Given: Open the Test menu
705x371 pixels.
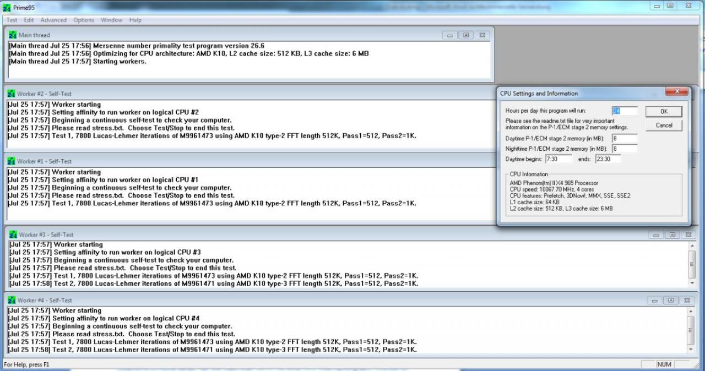Looking at the screenshot, I should point(12,20).
